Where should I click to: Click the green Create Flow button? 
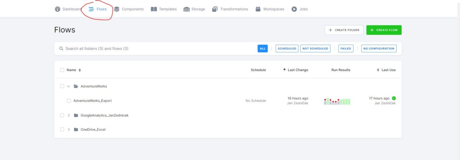click(x=384, y=30)
